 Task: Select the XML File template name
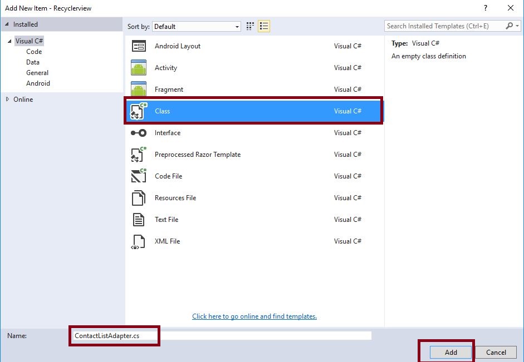point(167,241)
